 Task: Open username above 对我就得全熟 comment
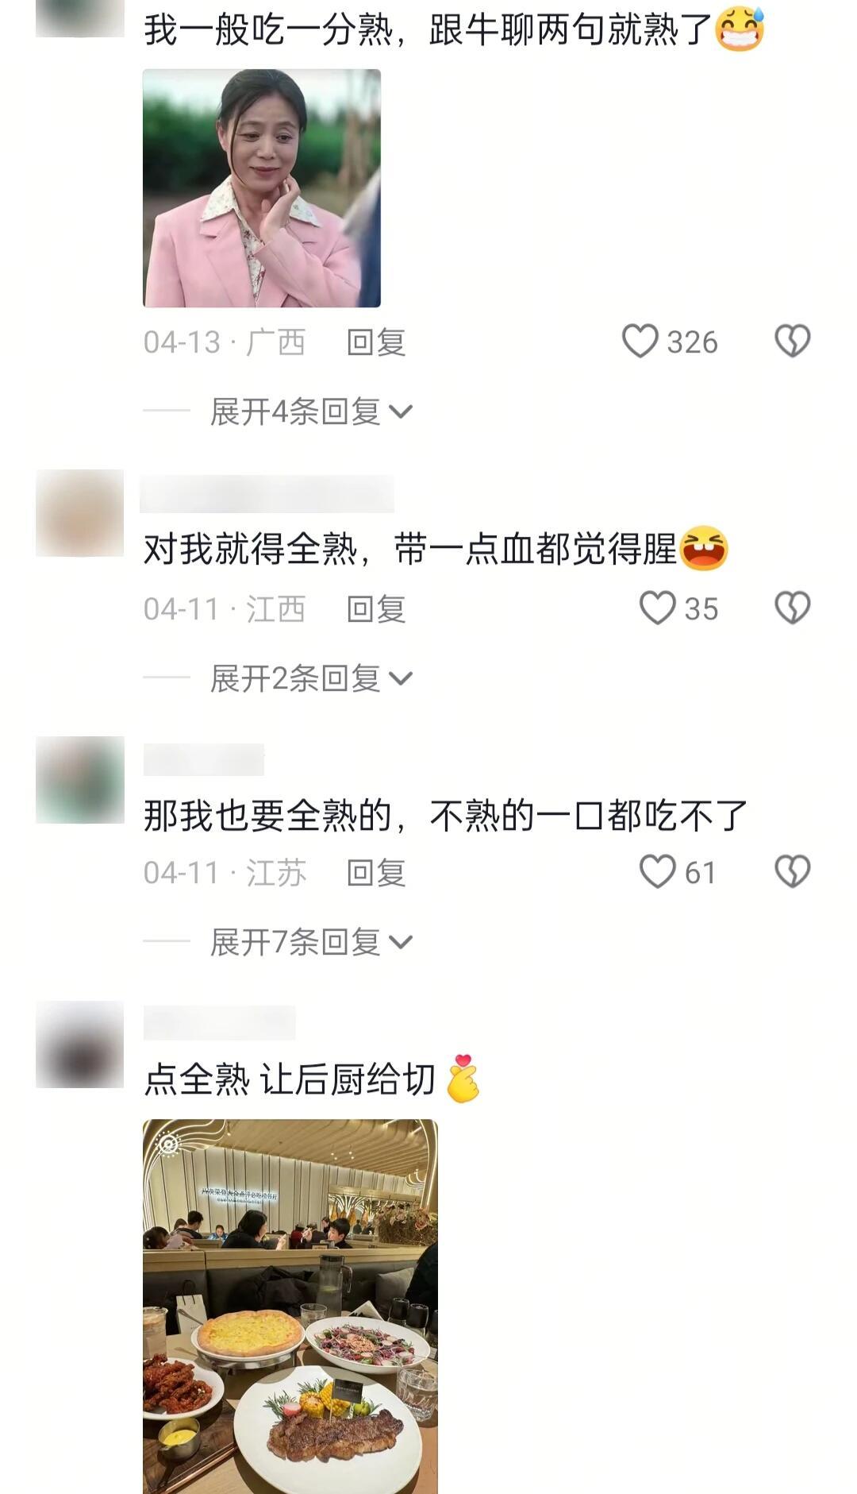click(x=267, y=494)
